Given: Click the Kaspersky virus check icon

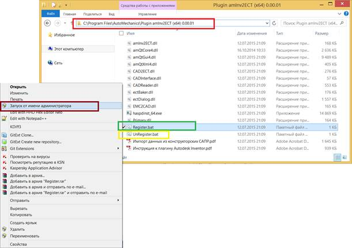Looking at the screenshot, I should [5, 157].
